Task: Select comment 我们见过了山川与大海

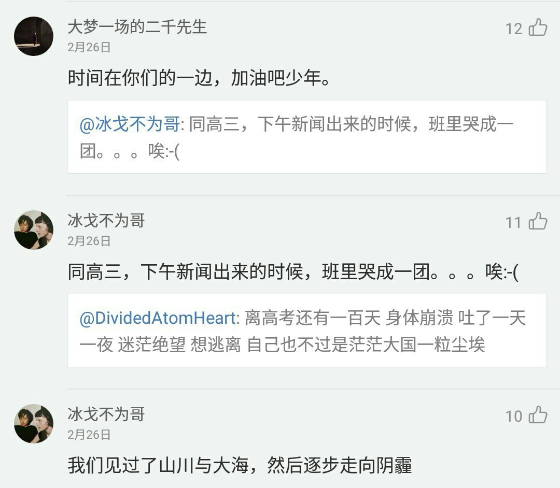Action: point(240,466)
